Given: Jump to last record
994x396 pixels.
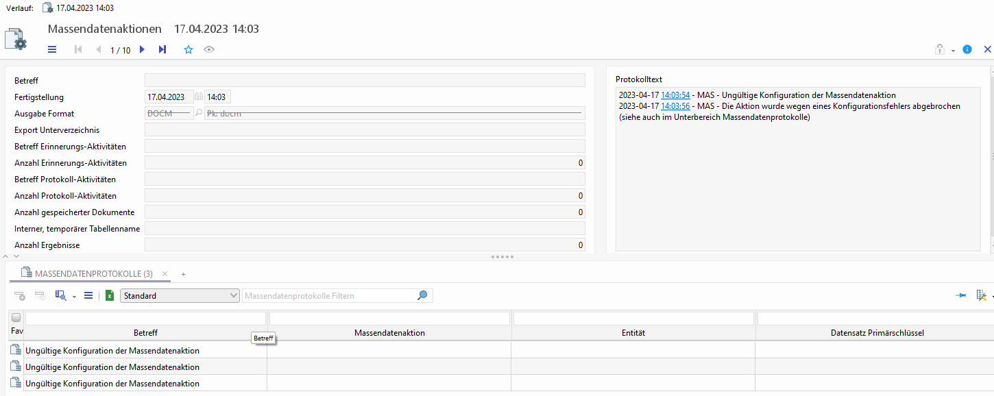Looking at the screenshot, I should tap(162, 49).
